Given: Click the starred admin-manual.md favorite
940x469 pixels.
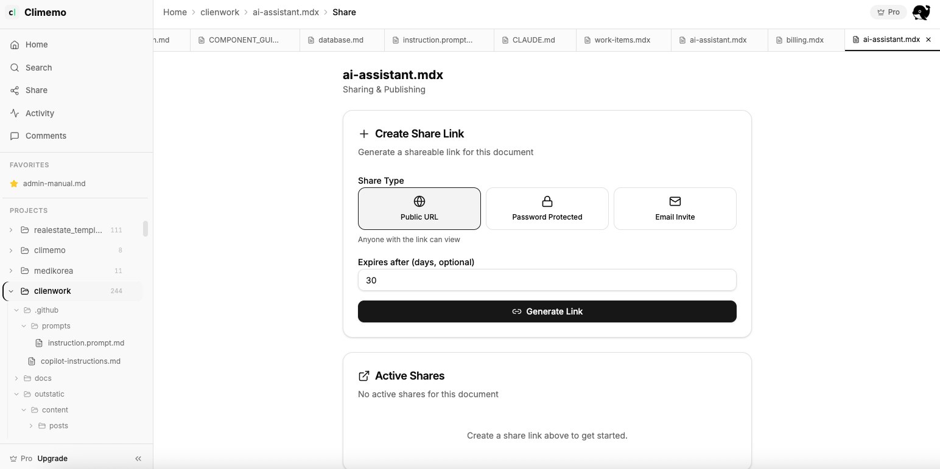Looking at the screenshot, I should pyautogui.click(x=54, y=184).
